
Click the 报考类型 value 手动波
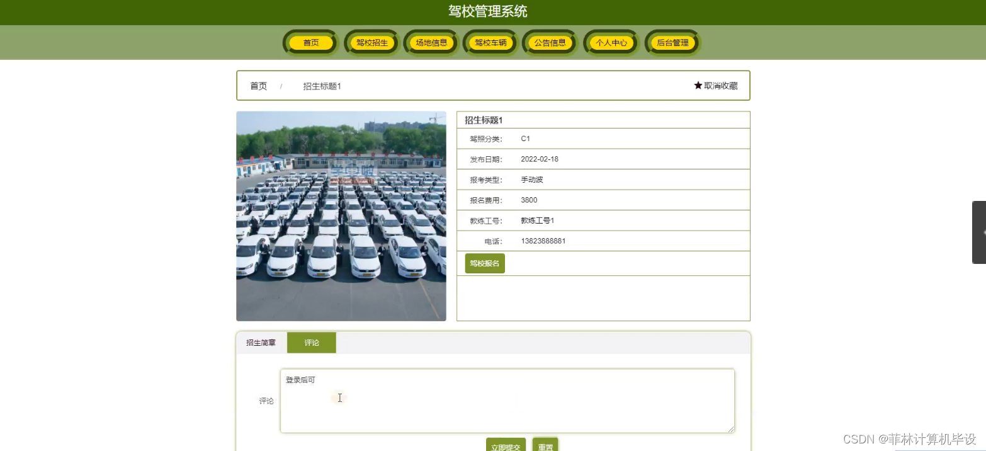[x=532, y=180]
